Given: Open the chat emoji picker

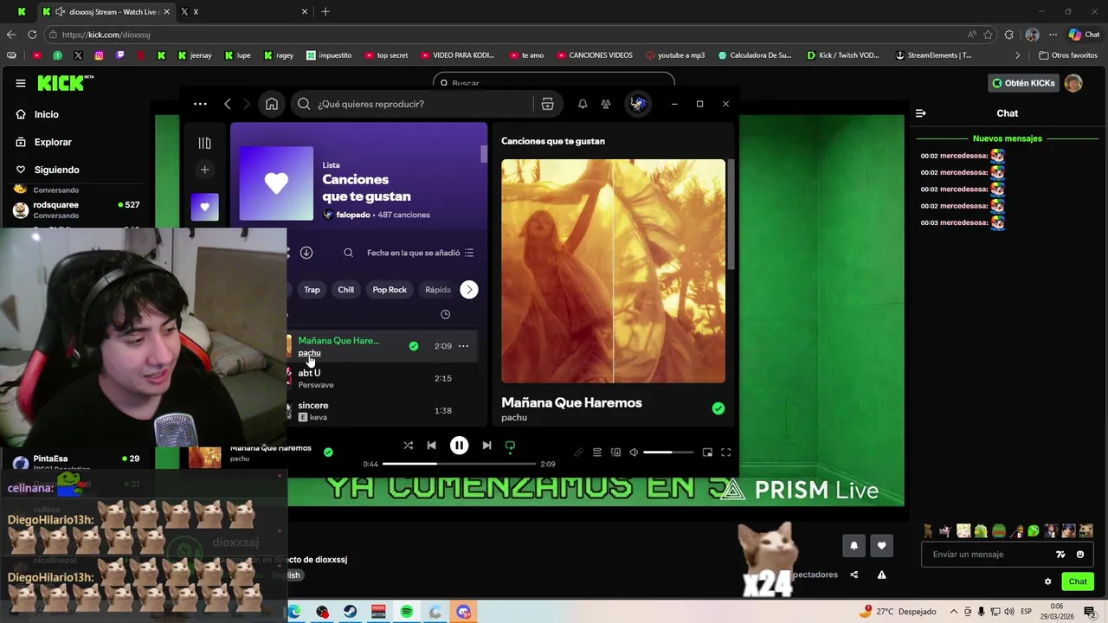Looking at the screenshot, I should (1080, 555).
